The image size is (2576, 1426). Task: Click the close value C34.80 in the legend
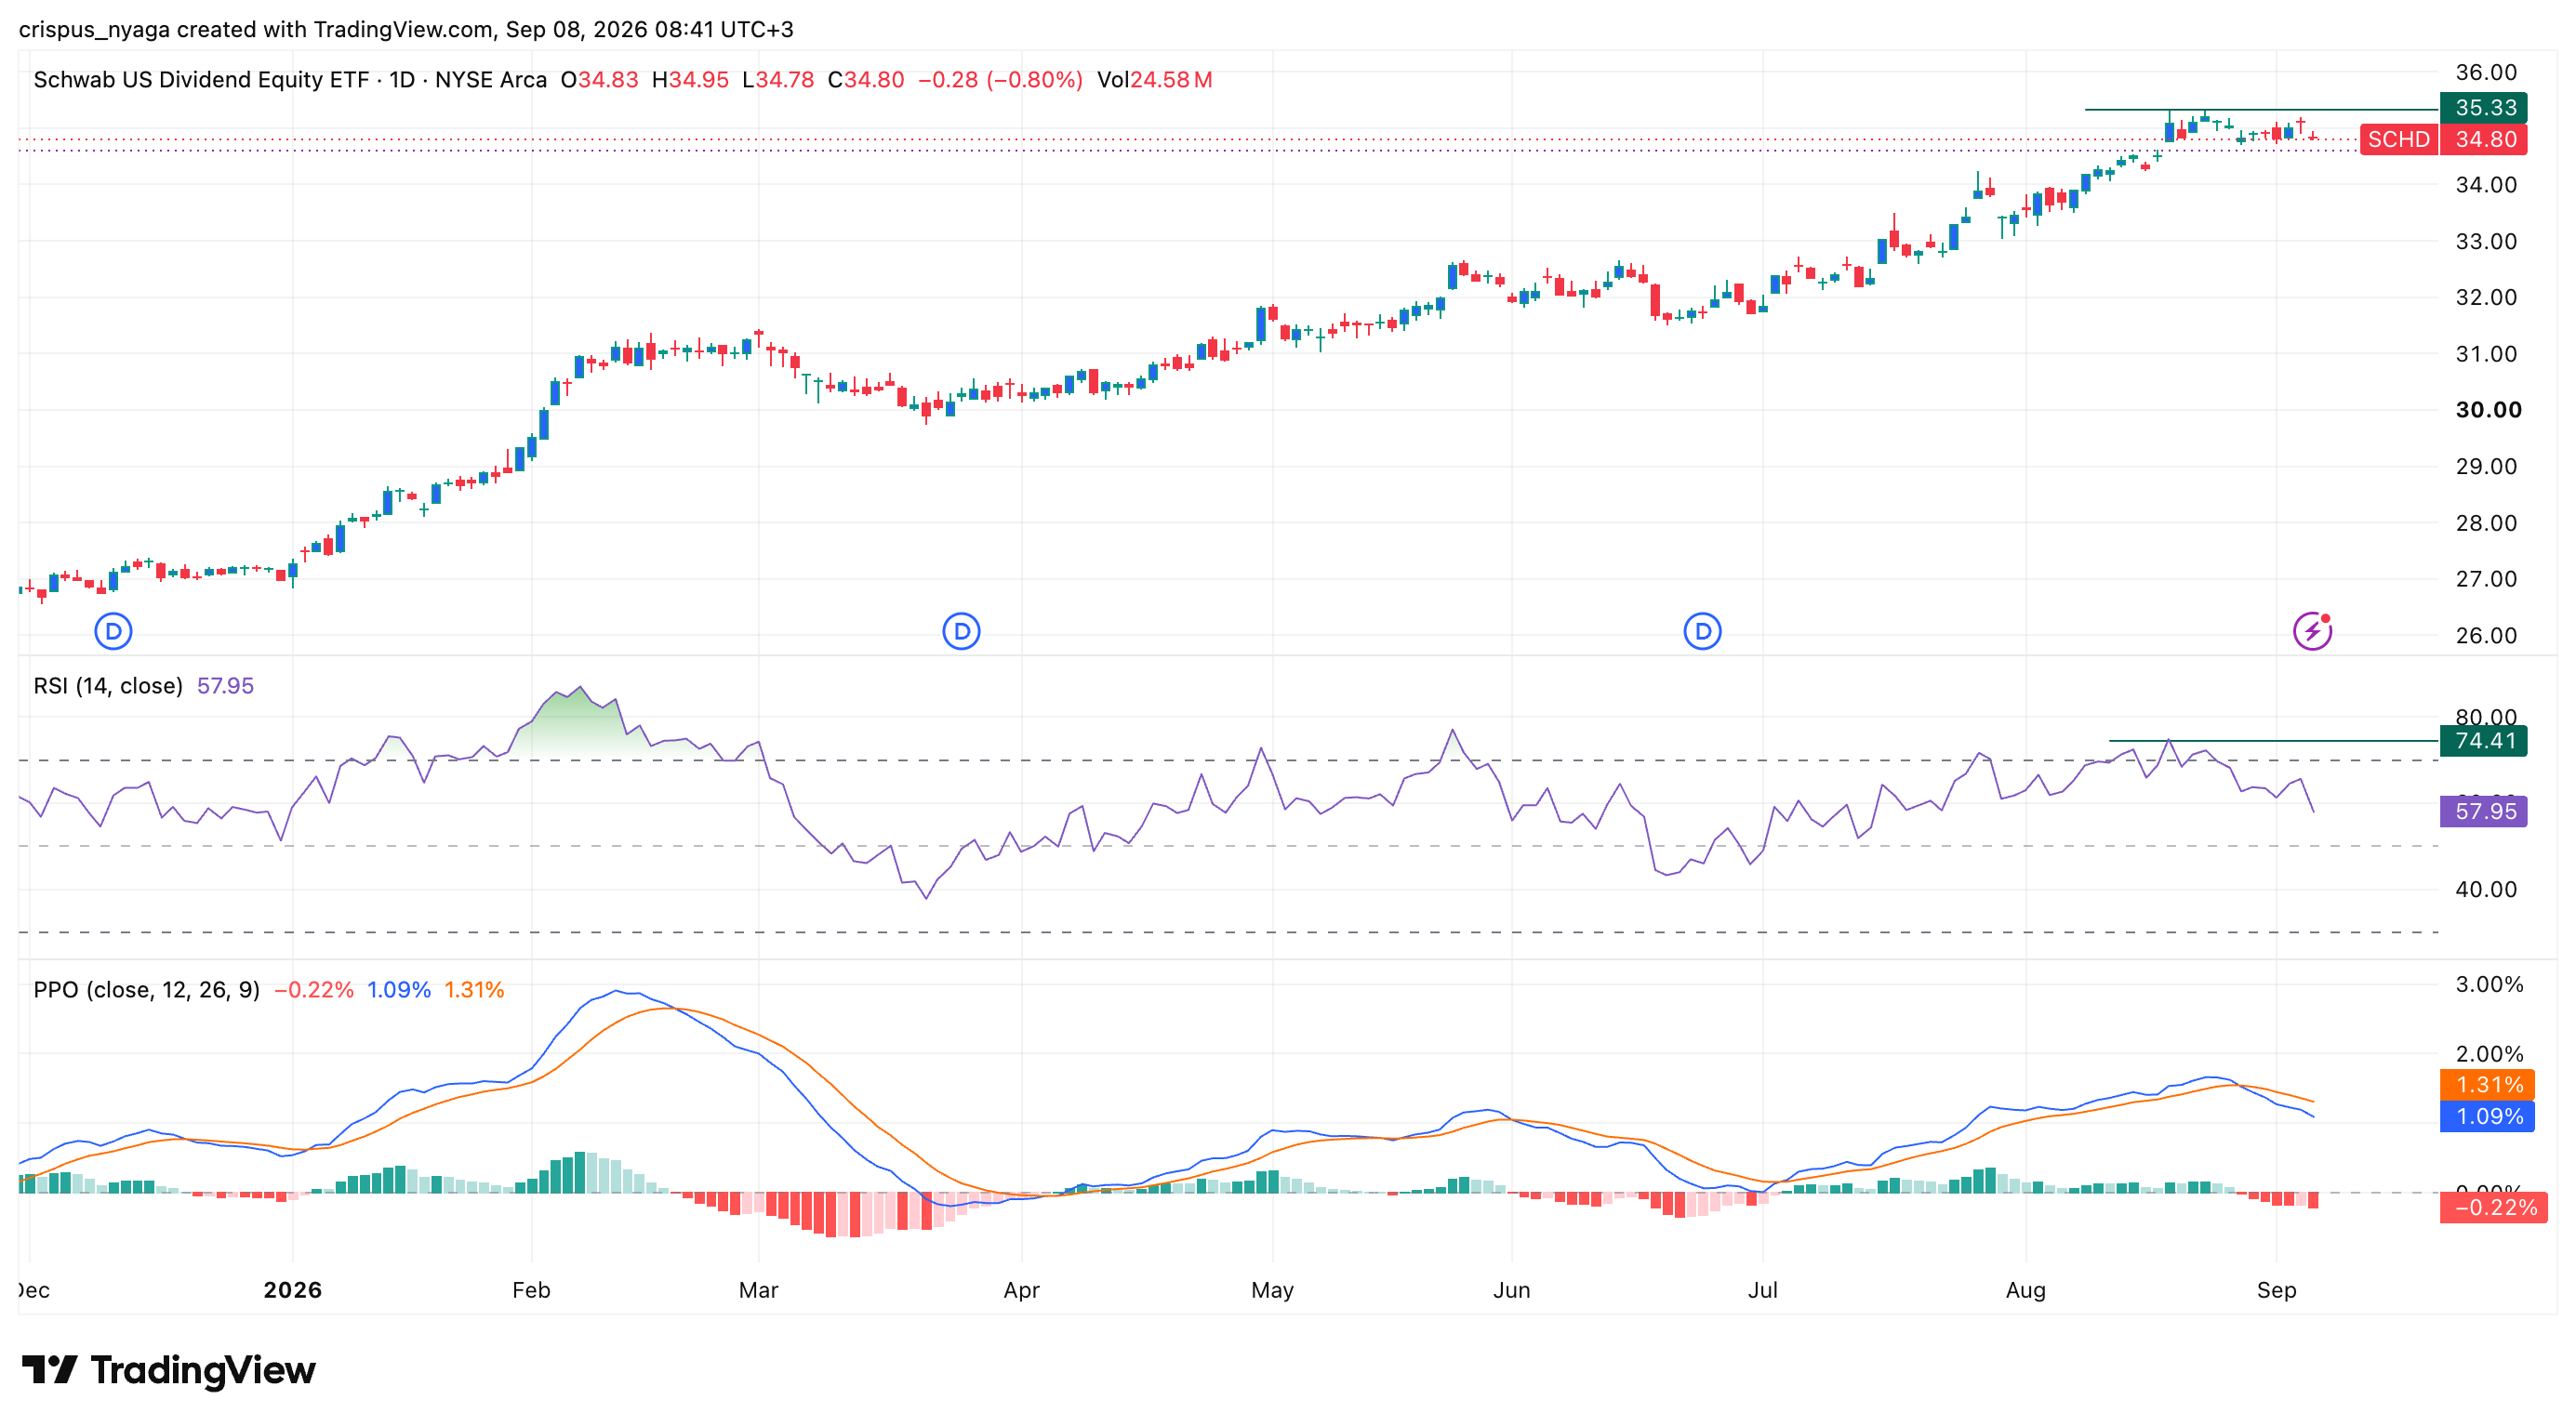pos(866,80)
